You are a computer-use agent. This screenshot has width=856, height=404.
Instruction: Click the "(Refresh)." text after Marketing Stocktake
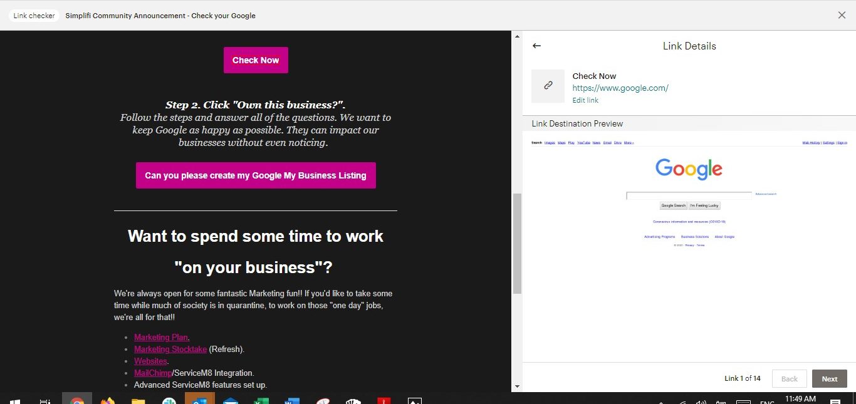(227, 349)
